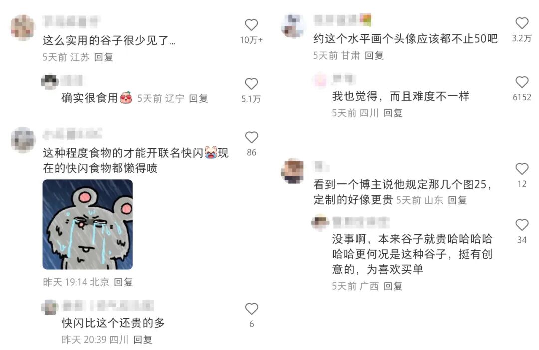
Task: Reply to the 甘肃 comment
Action: [374, 55]
